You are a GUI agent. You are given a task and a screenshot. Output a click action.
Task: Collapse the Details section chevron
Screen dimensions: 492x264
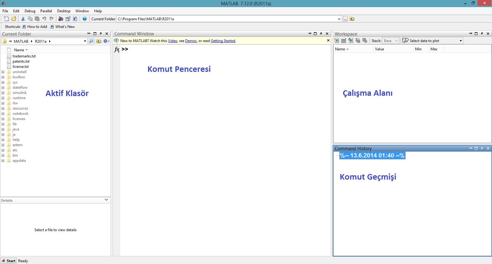point(106,200)
